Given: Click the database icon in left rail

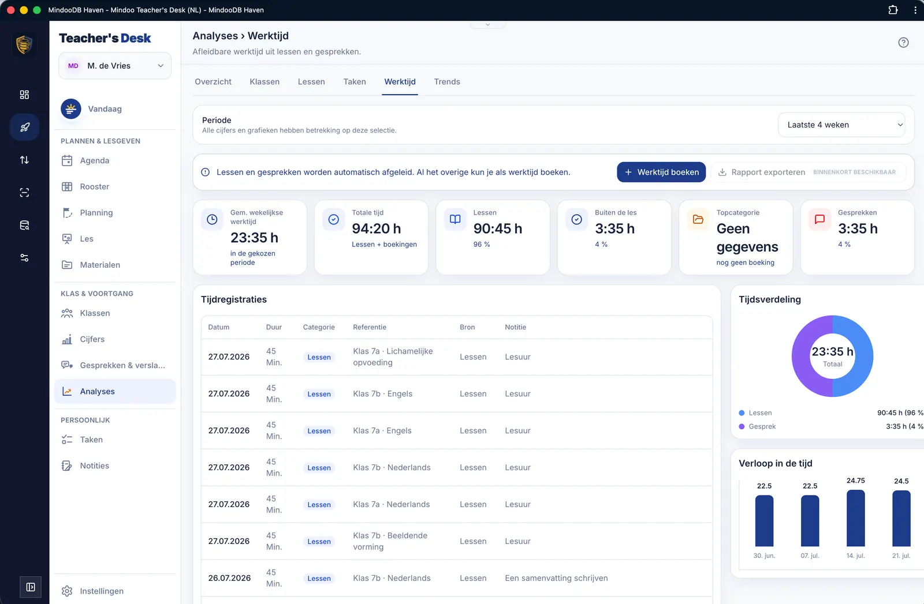Looking at the screenshot, I should click(x=24, y=225).
